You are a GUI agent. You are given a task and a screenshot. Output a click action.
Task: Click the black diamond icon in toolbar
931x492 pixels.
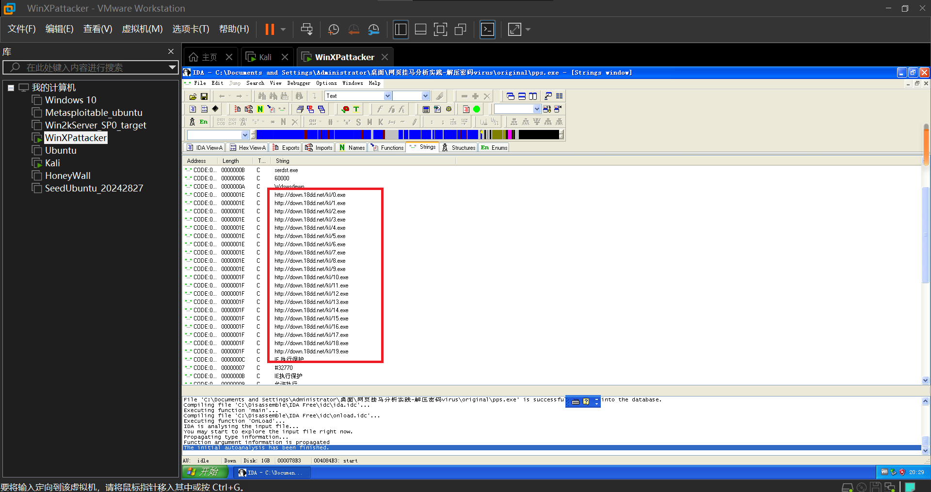[x=215, y=109]
